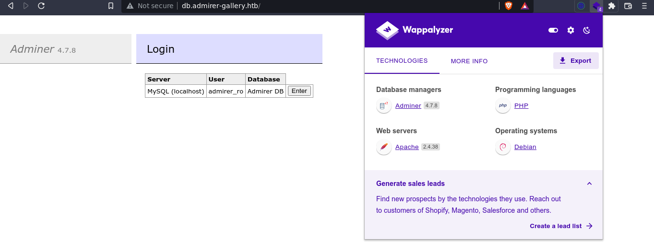Switch to the More Info tab
The image size is (654, 242).
pos(469,61)
